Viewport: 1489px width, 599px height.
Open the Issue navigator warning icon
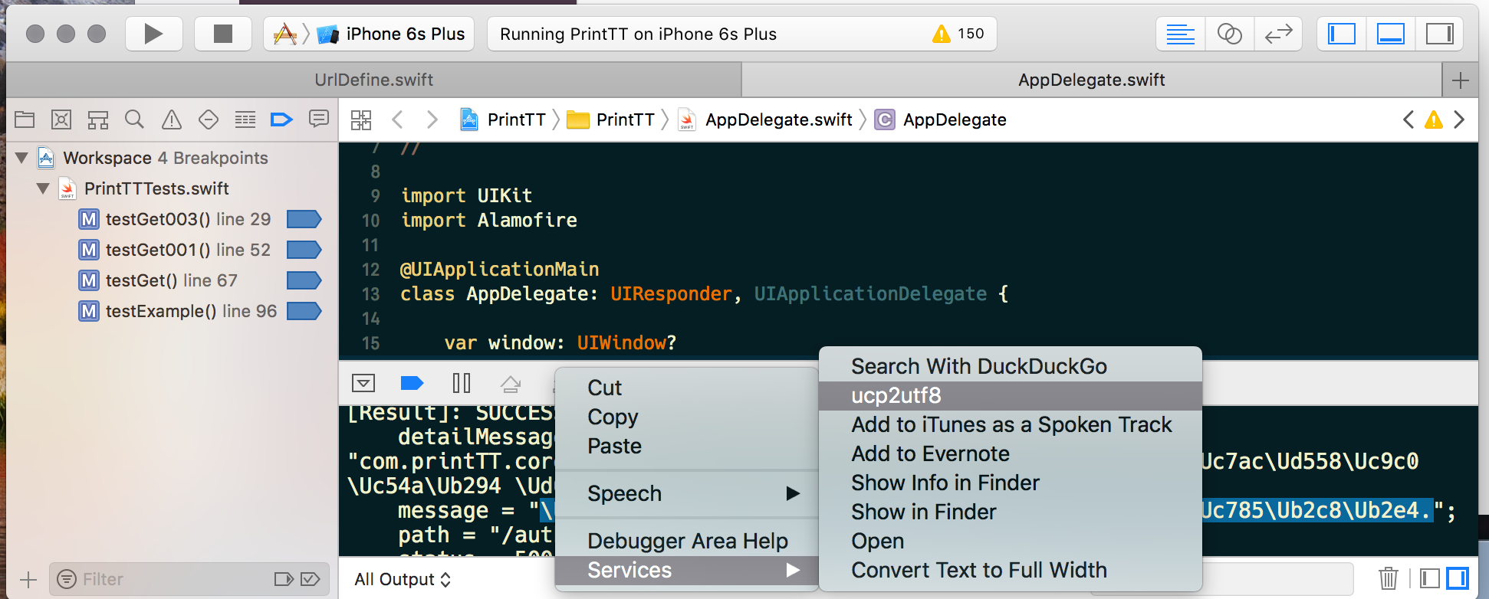click(x=171, y=119)
